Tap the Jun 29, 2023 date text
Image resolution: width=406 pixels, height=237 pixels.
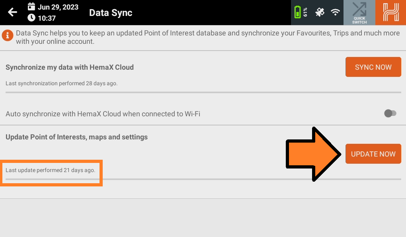coord(58,7)
